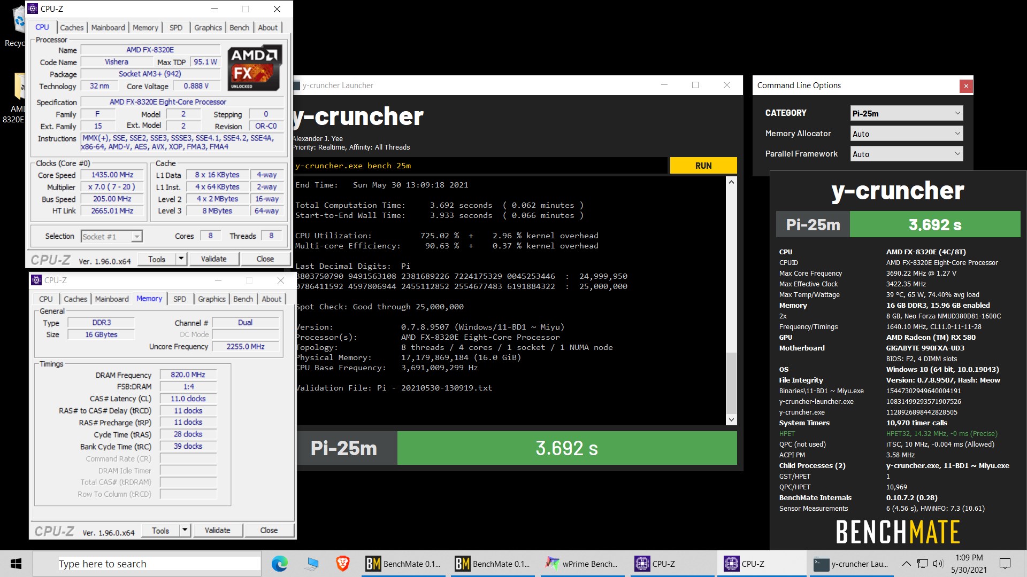
Task: Click Tools button in top CPU-Z window
Action: (157, 259)
